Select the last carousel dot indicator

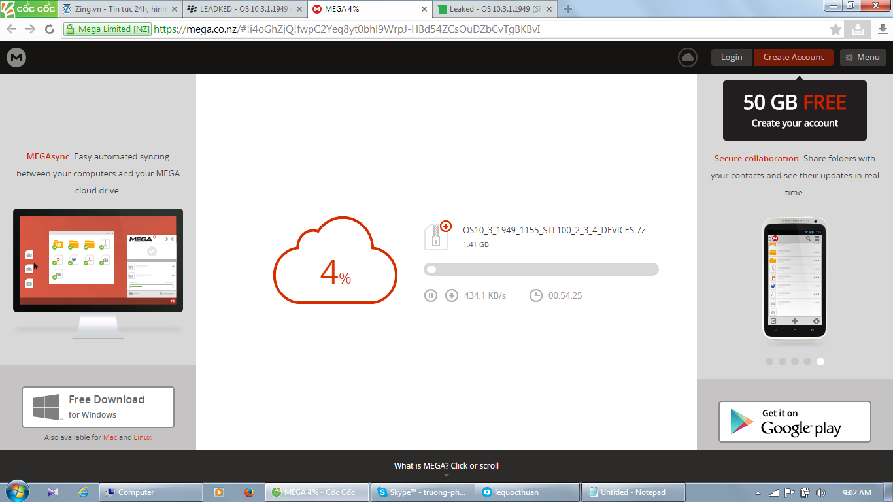820,361
